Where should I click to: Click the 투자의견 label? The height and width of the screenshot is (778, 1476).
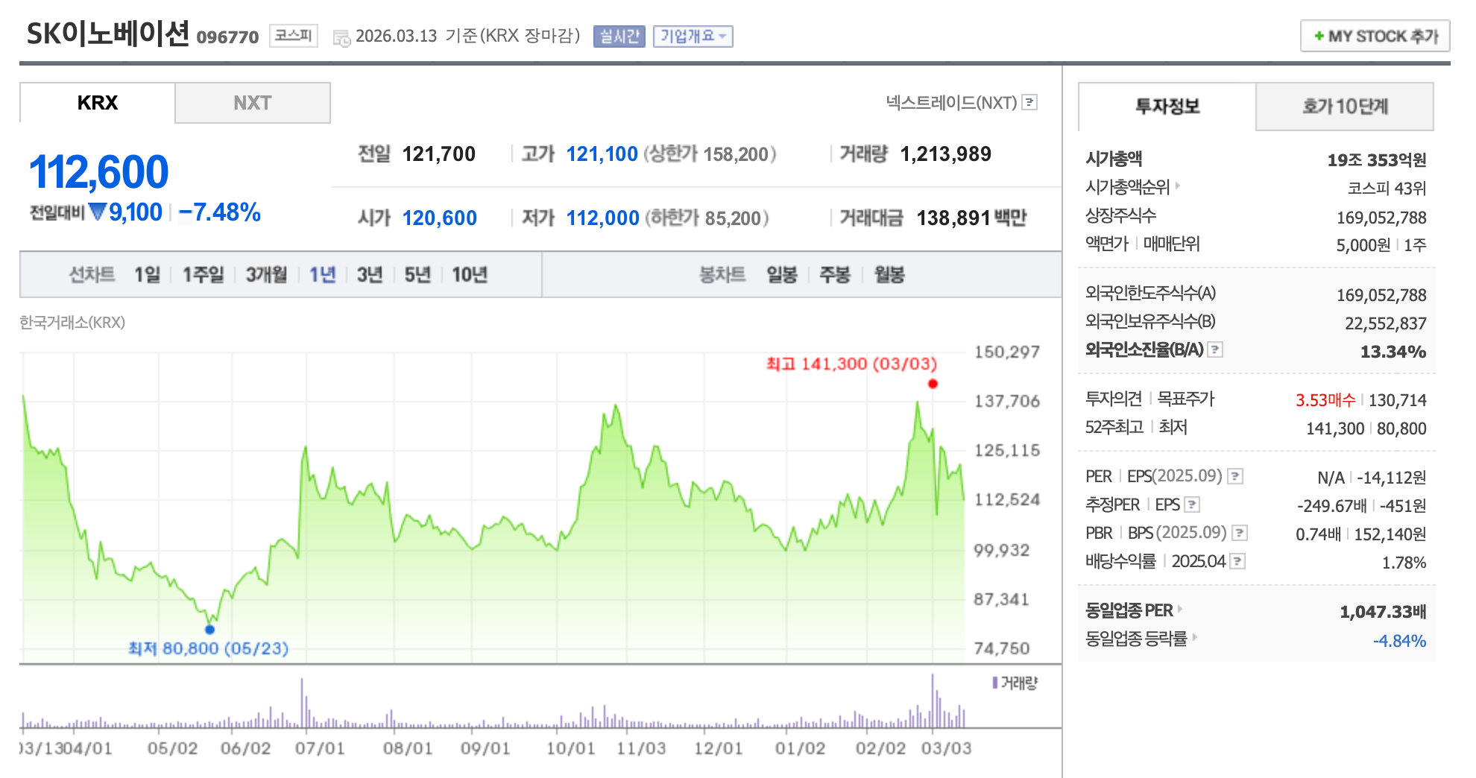(x=1114, y=399)
